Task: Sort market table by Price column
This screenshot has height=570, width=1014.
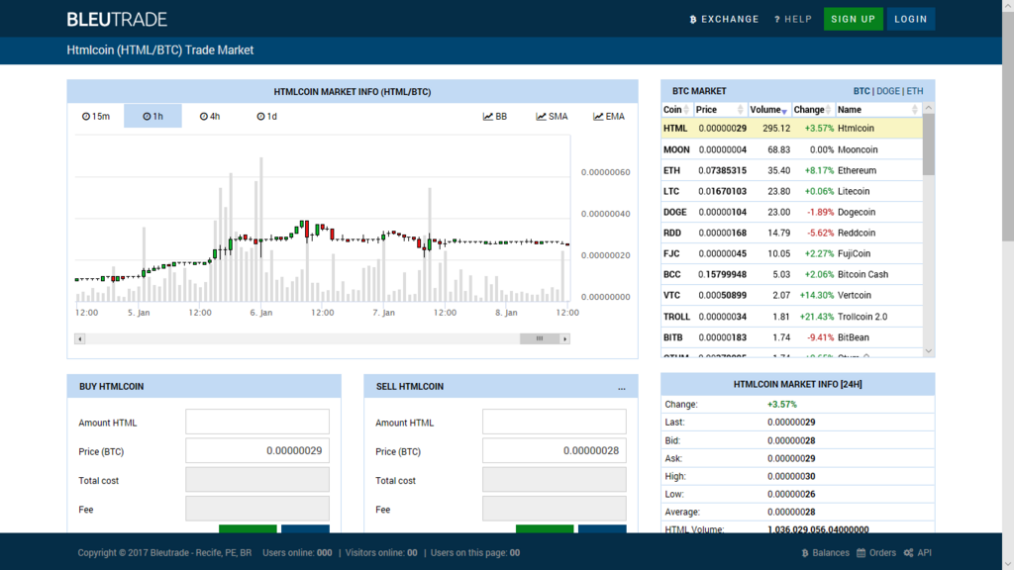Action: coord(720,110)
